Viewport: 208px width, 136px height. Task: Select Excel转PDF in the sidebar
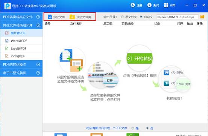point(21,48)
